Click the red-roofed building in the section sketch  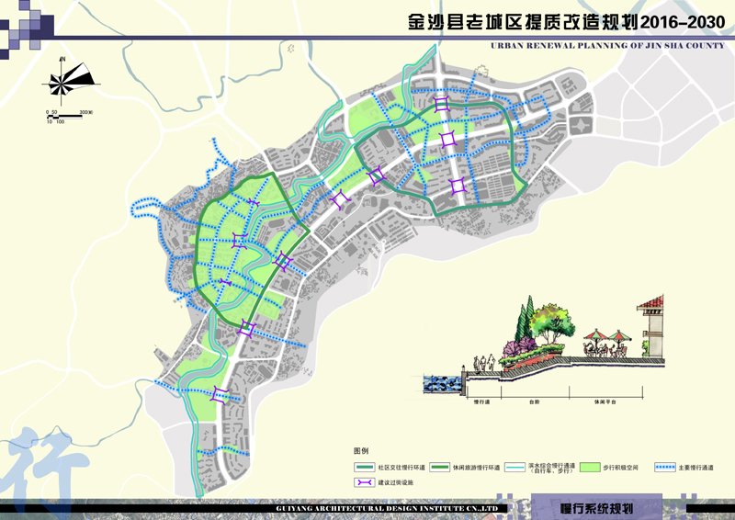point(652,326)
